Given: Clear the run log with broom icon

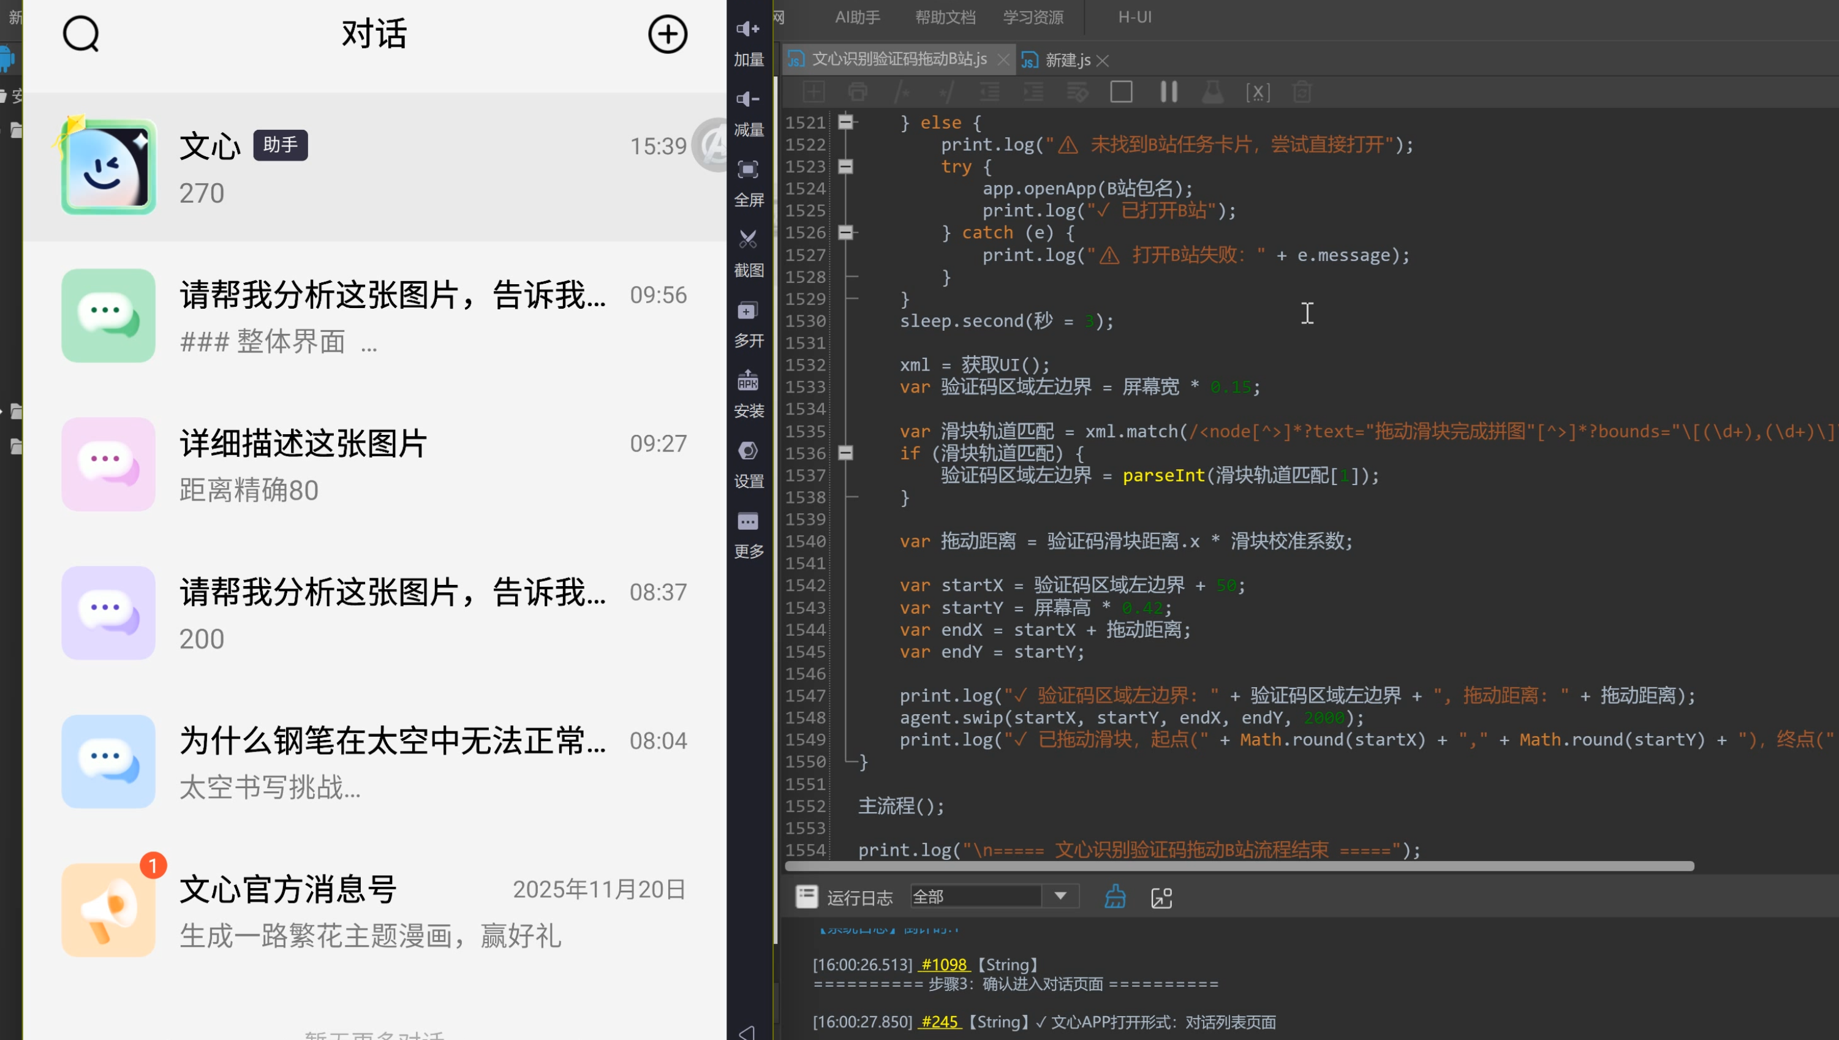Looking at the screenshot, I should tap(1115, 897).
